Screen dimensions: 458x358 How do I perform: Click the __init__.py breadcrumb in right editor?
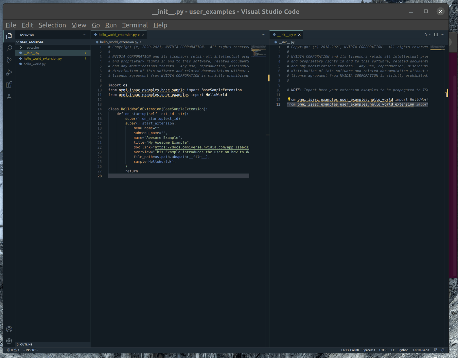tap(287, 42)
